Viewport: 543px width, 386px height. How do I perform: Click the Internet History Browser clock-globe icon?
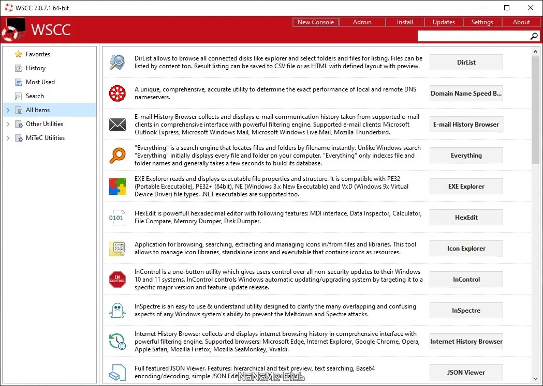[x=118, y=342]
